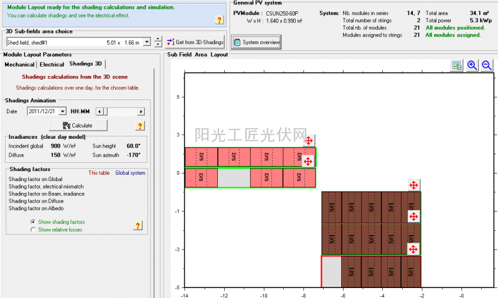This screenshot has height=298, width=498.
Task: Open the Date dropdown calendar
Action: (61, 111)
